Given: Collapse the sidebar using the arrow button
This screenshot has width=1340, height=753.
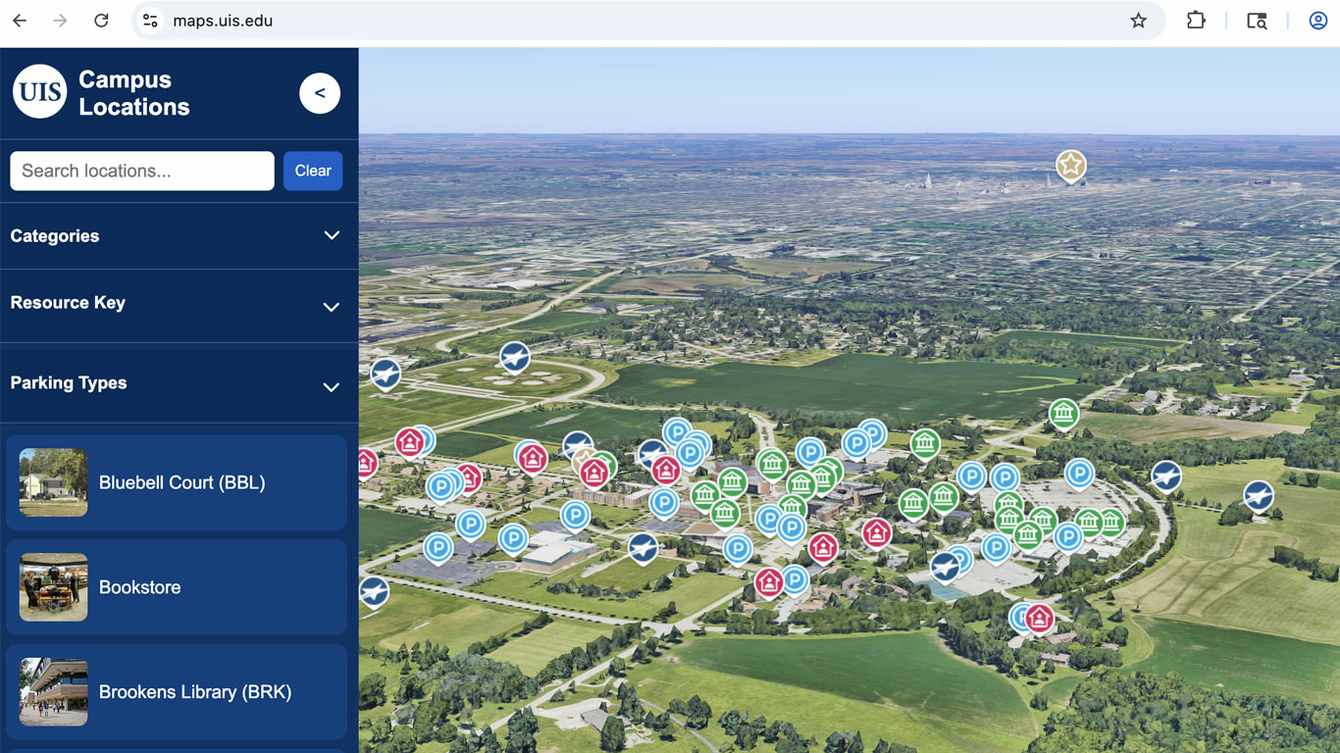Looking at the screenshot, I should coord(320,93).
